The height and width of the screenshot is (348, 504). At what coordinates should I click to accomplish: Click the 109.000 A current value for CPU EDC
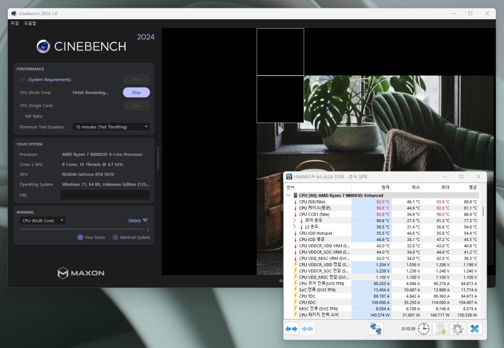coord(380,303)
